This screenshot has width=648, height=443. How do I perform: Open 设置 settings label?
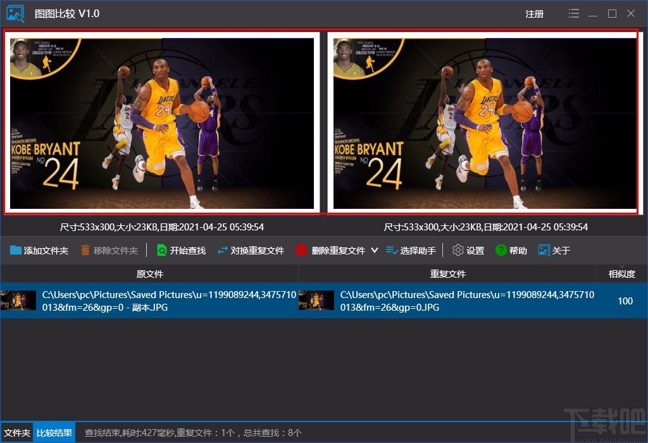(475, 251)
